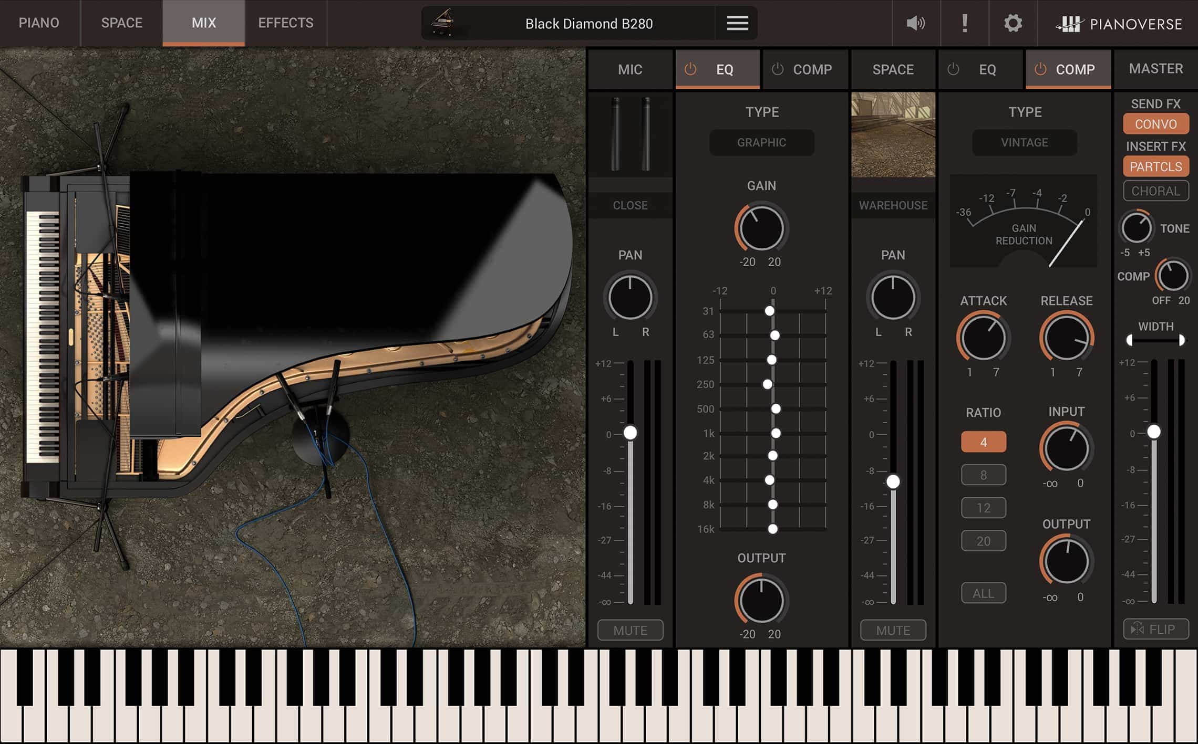Click the exclamation alert icon
This screenshot has height=744, width=1198.
(965, 23)
